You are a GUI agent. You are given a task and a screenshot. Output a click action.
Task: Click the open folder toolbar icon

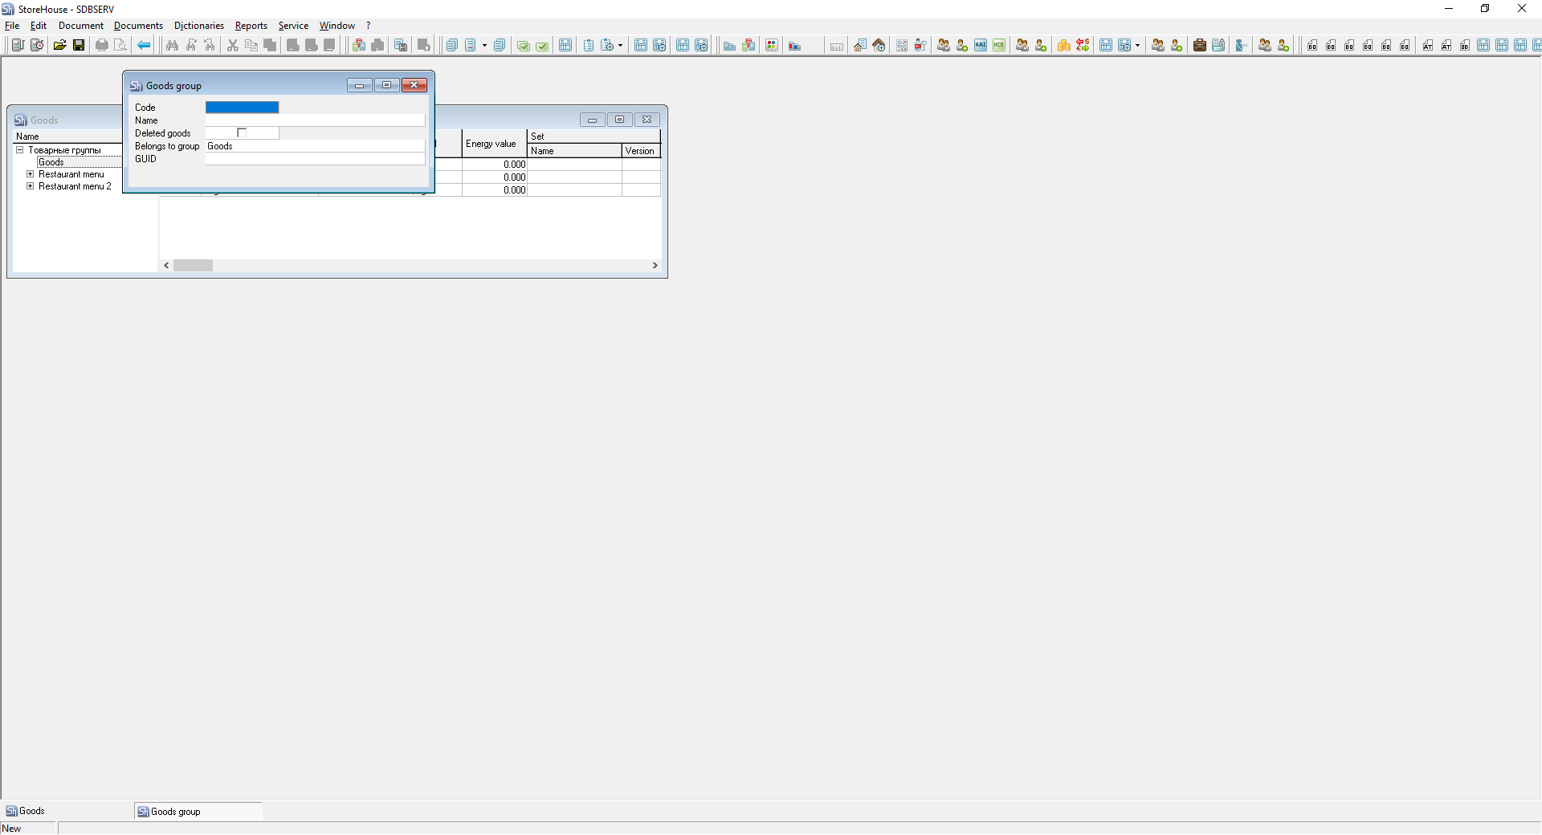(x=59, y=45)
